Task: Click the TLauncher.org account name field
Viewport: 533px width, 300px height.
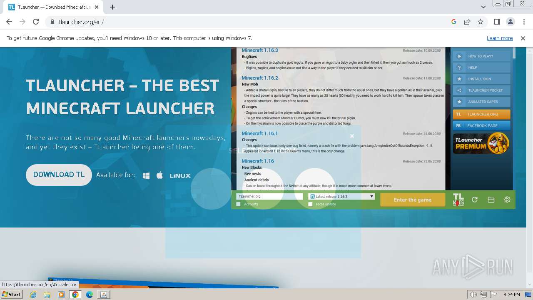Action: pyautogui.click(x=269, y=196)
